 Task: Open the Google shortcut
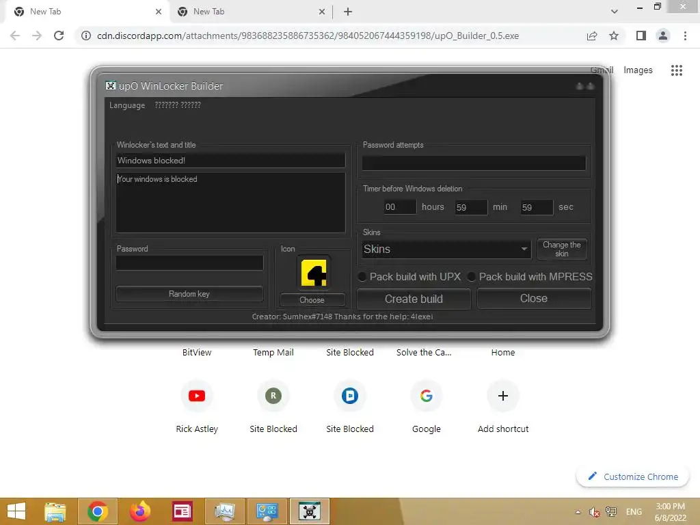(x=427, y=396)
